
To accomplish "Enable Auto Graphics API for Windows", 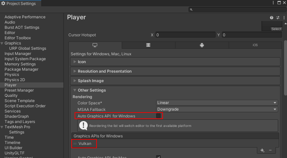I will coord(158,116).
